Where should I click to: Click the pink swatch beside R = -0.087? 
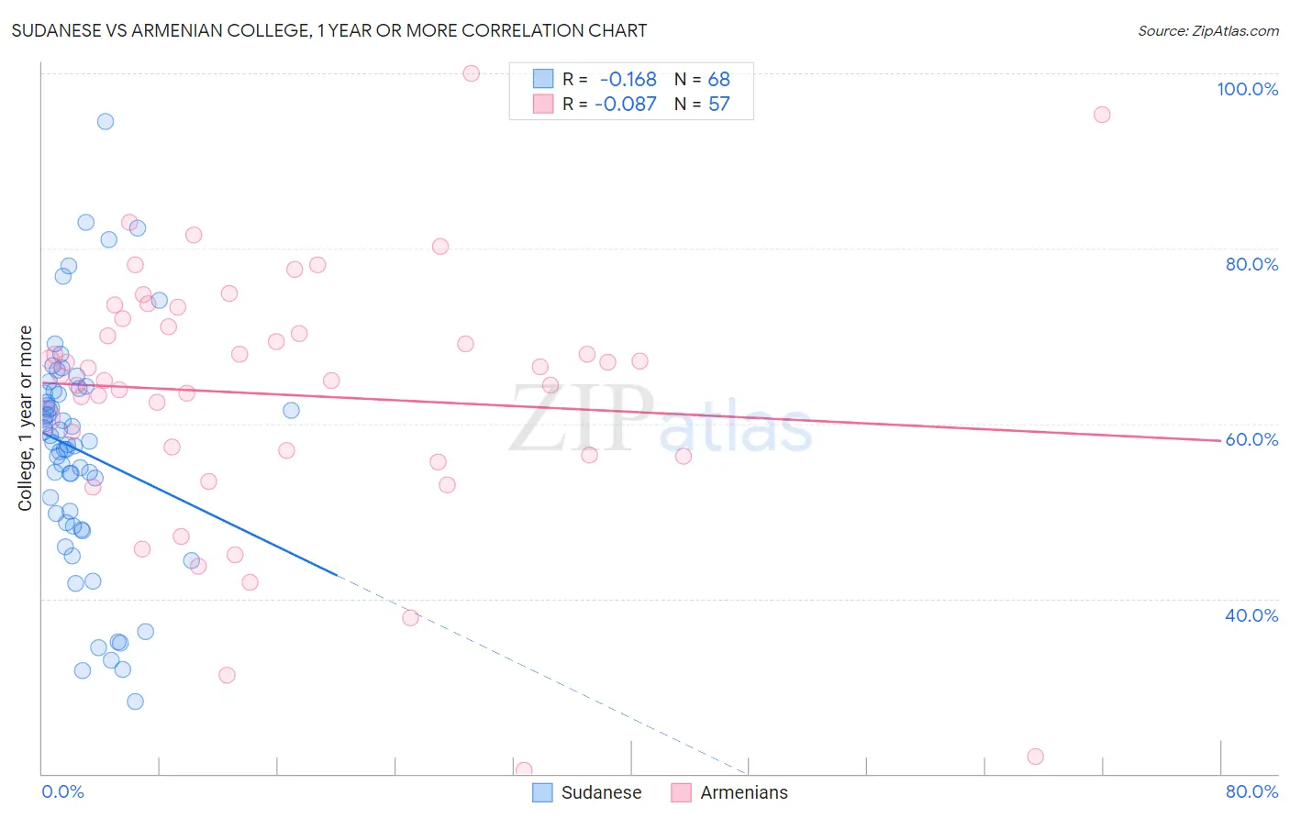[x=543, y=104]
